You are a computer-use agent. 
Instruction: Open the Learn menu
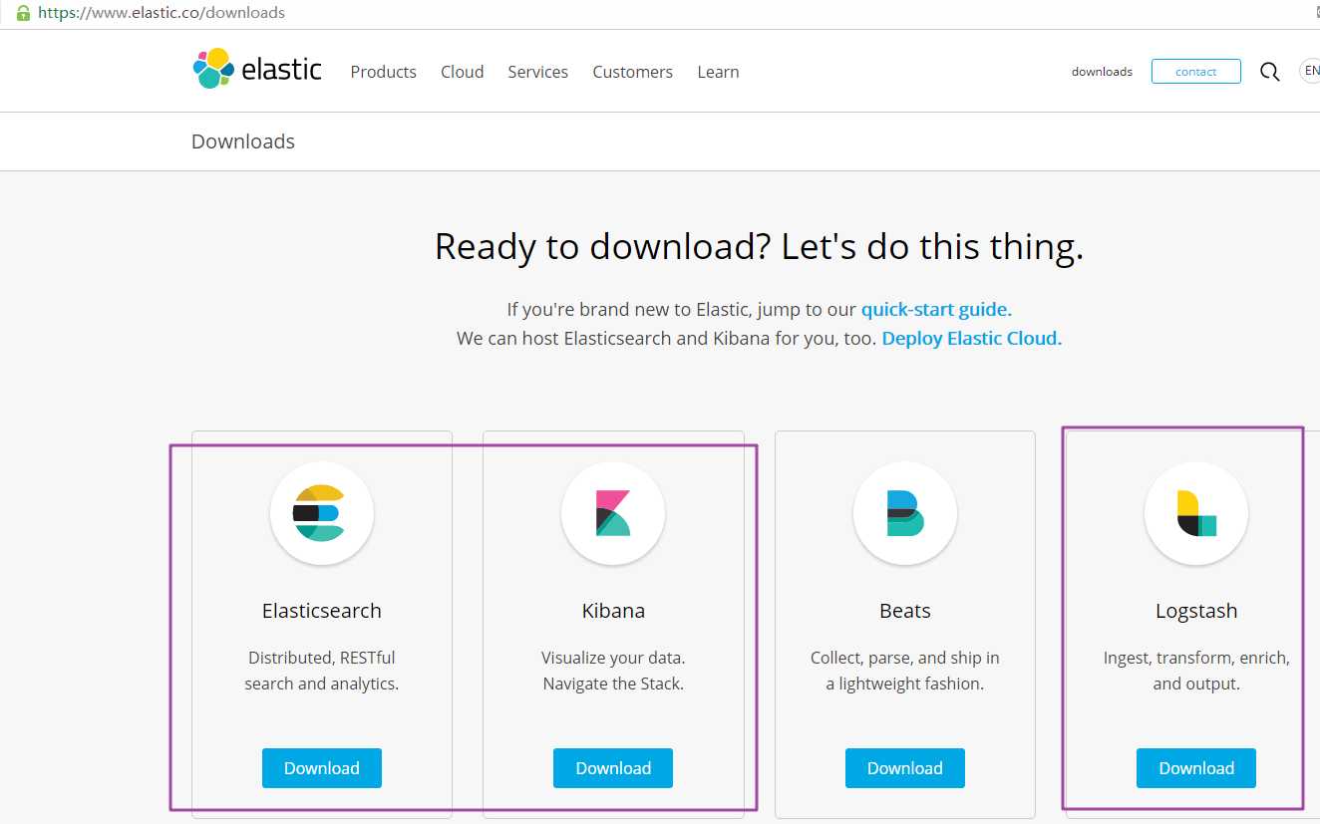(718, 72)
